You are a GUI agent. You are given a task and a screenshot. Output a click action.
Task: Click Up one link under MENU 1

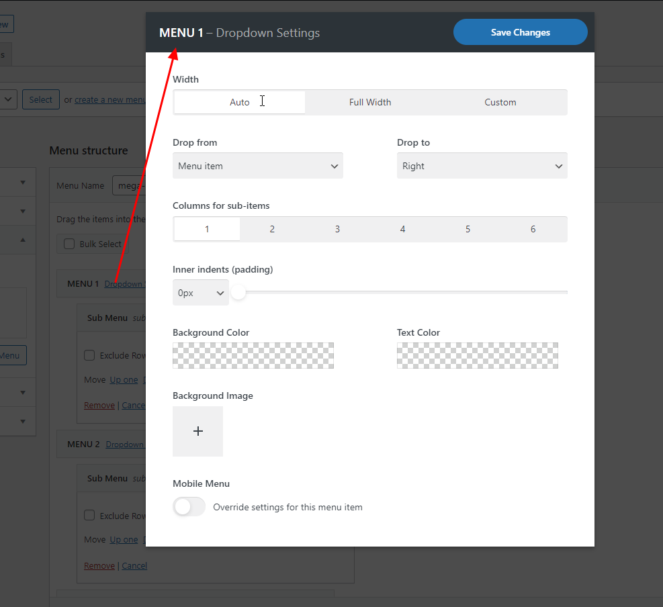[124, 379]
